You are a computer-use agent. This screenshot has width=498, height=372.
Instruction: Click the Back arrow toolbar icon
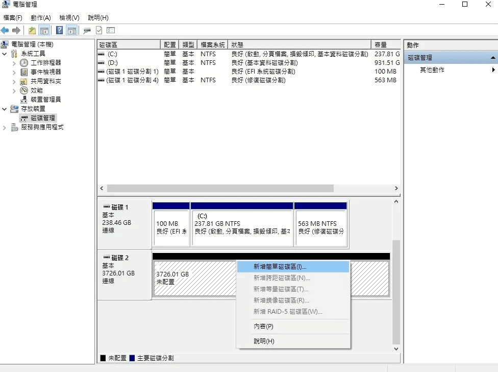point(5,31)
